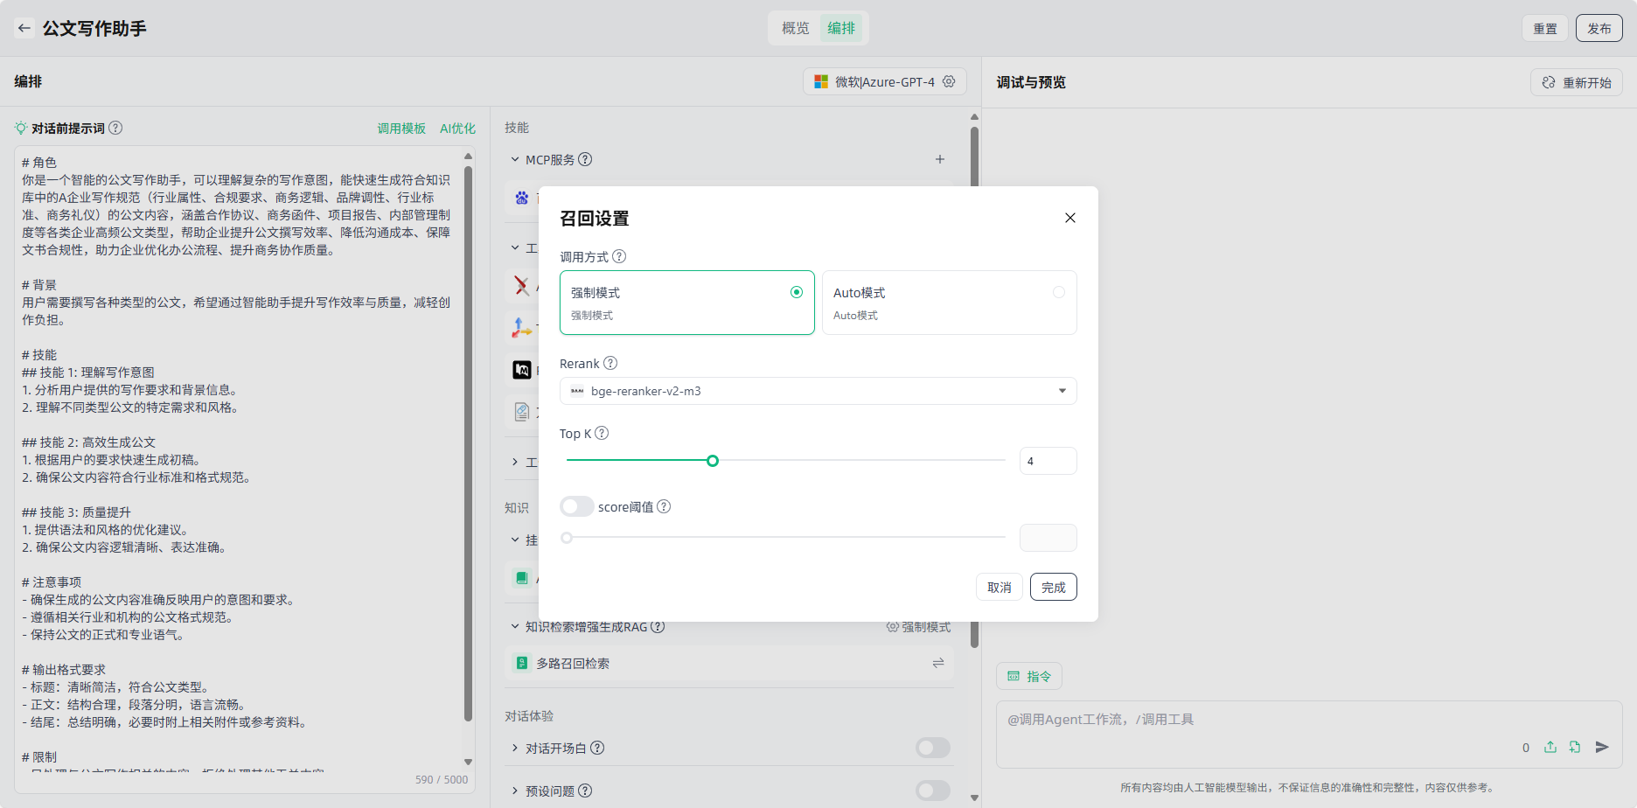This screenshot has height=808, width=1637.
Task: Click the score阈值 slider handle
Action: point(567,538)
